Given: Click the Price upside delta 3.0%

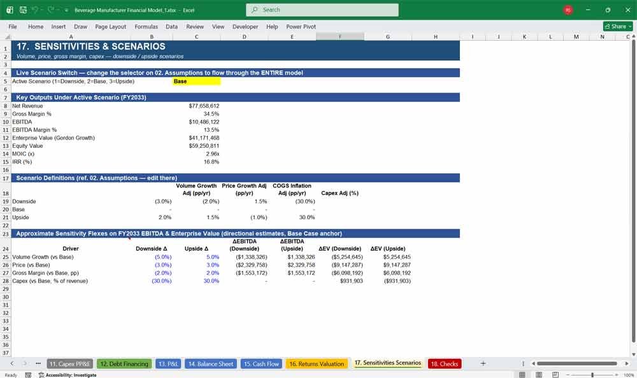Looking at the screenshot, I should click(197, 265).
